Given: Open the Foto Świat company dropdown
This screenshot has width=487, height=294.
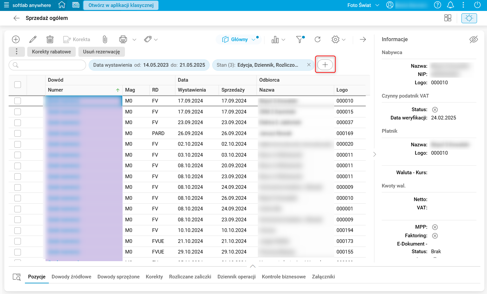Looking at the screenshot, I should click(363, 5).
